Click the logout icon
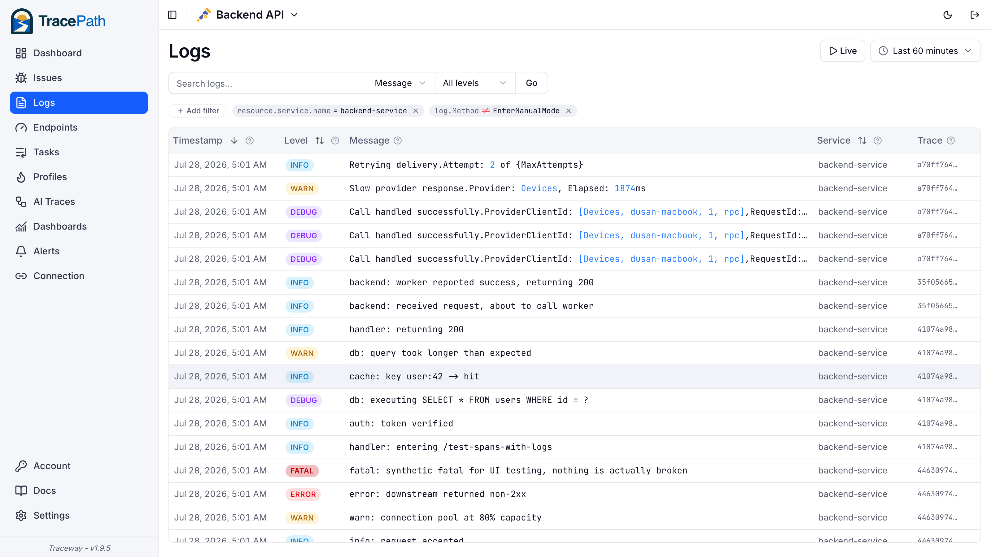This screenshot has height=557, width=991. pyautogui.click(x=975, y=15)
